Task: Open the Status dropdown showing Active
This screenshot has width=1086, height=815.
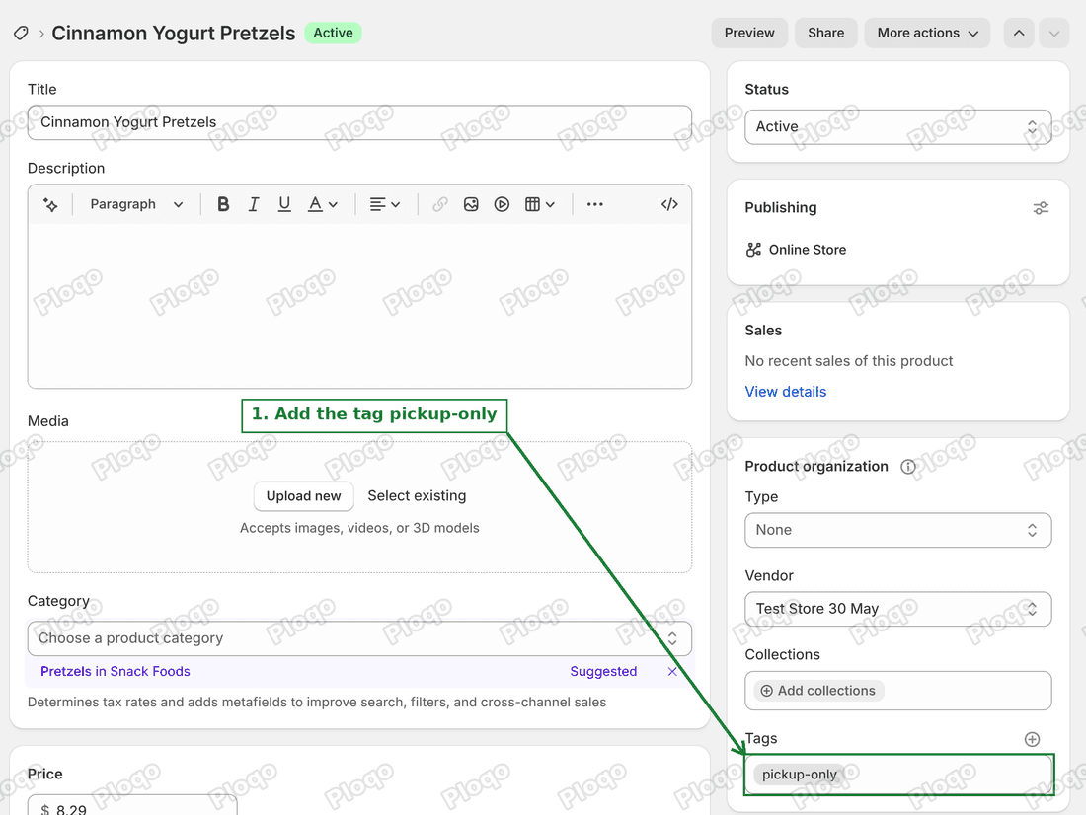Action: click(x=897, y=126)
